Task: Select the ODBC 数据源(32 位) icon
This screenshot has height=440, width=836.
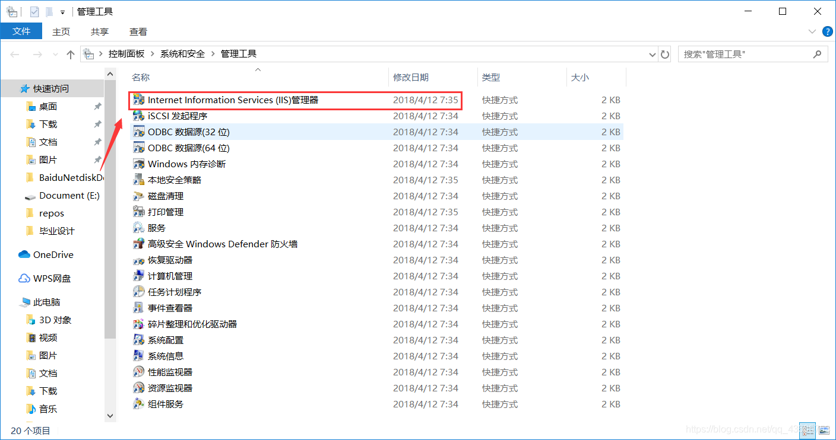Action: tap(138, 132)
